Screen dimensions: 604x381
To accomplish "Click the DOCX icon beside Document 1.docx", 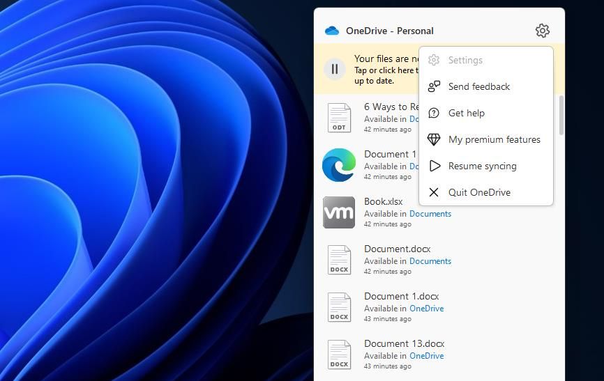I will [x=339, y=307].
